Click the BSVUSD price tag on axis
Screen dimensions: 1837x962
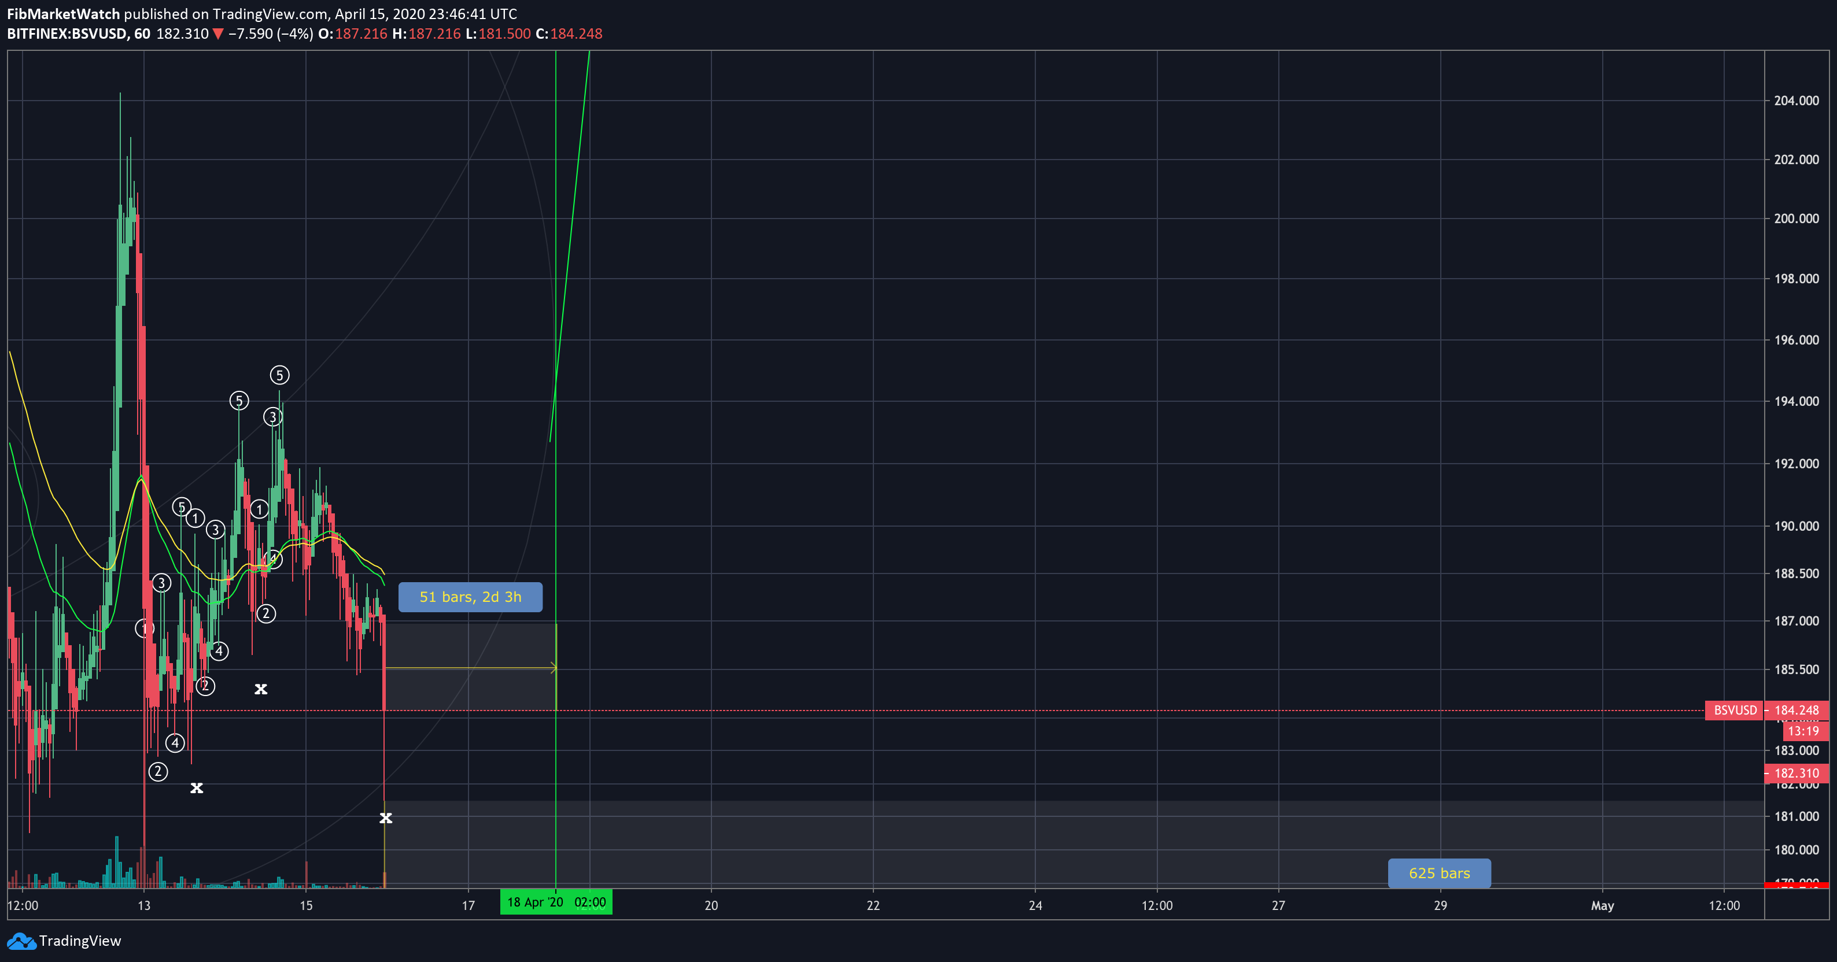1735,711
